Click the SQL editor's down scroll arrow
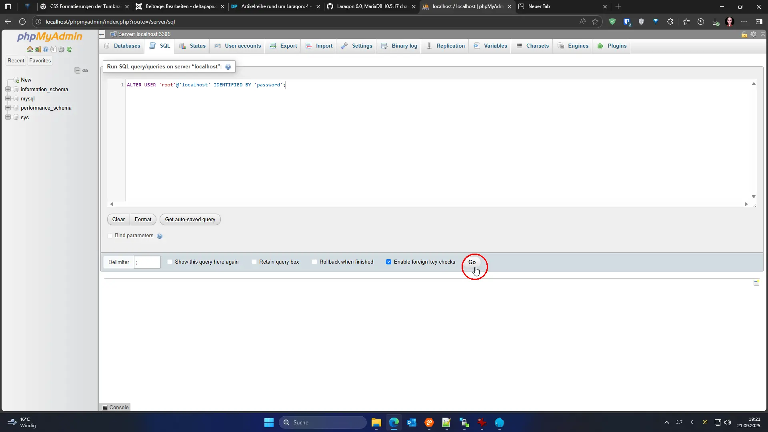 [x=754, y=197]
